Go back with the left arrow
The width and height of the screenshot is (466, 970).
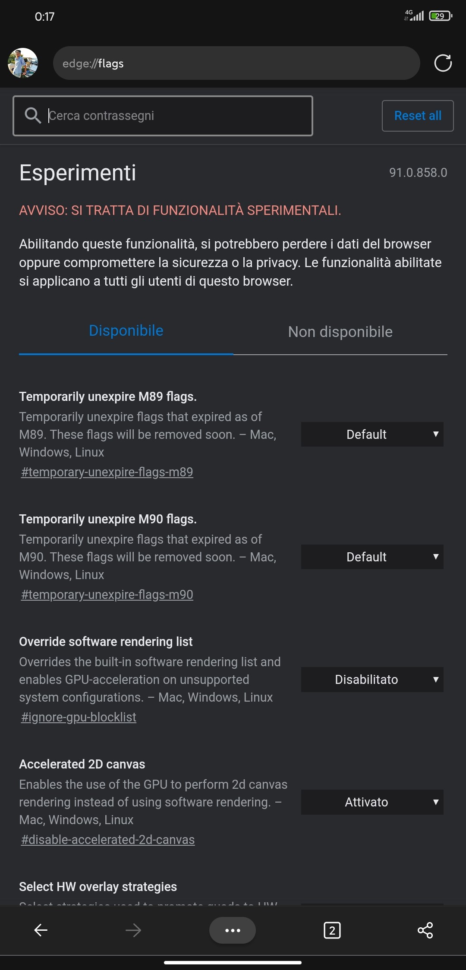coord(41,930)
